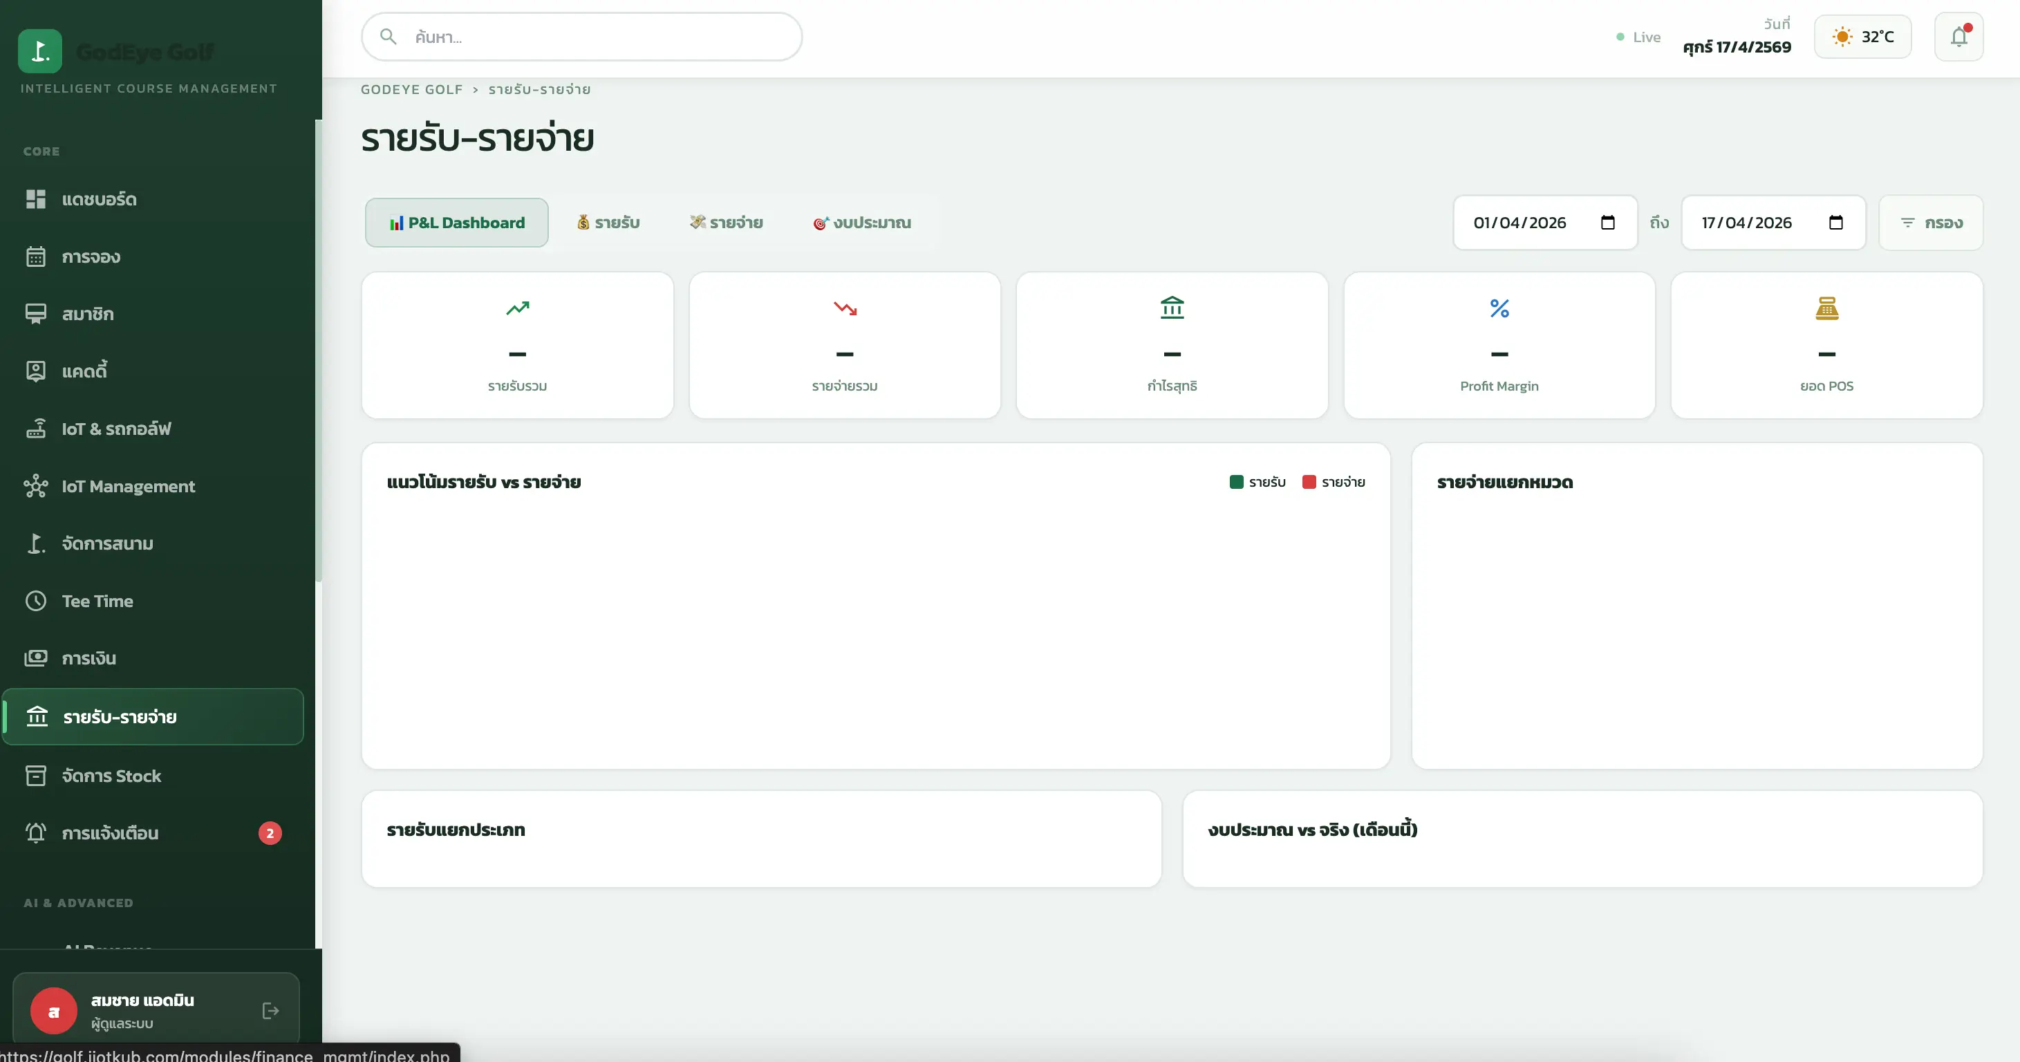Image resolution: width=2020 pixels, height=1062 pixels.
Task: Click the sun weather icon
Action: pos(1842,37)
